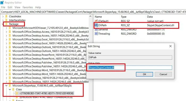Select the {776DBC8D-7347-478C-8D71-791E12EF49D8} key

point(46,93)
